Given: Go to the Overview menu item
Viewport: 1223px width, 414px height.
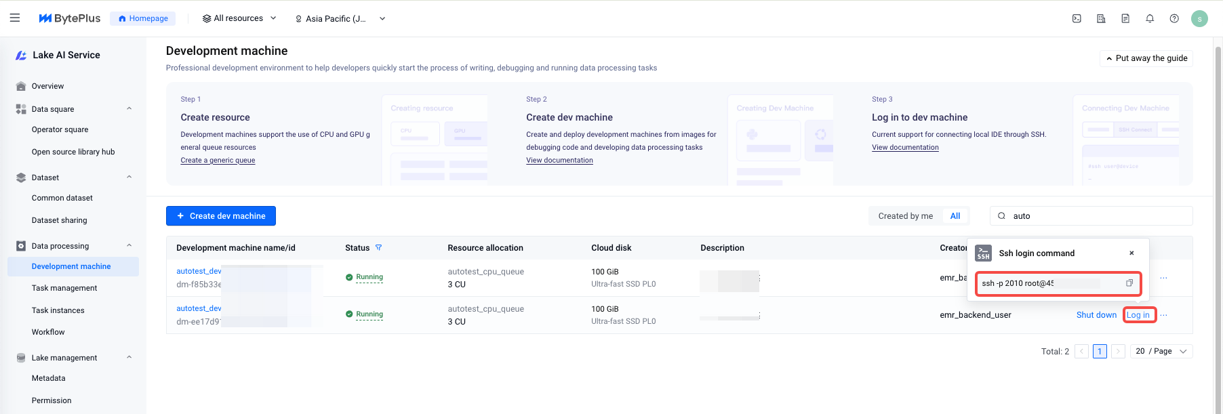Looking at the screenshot, I should [47, 86].
